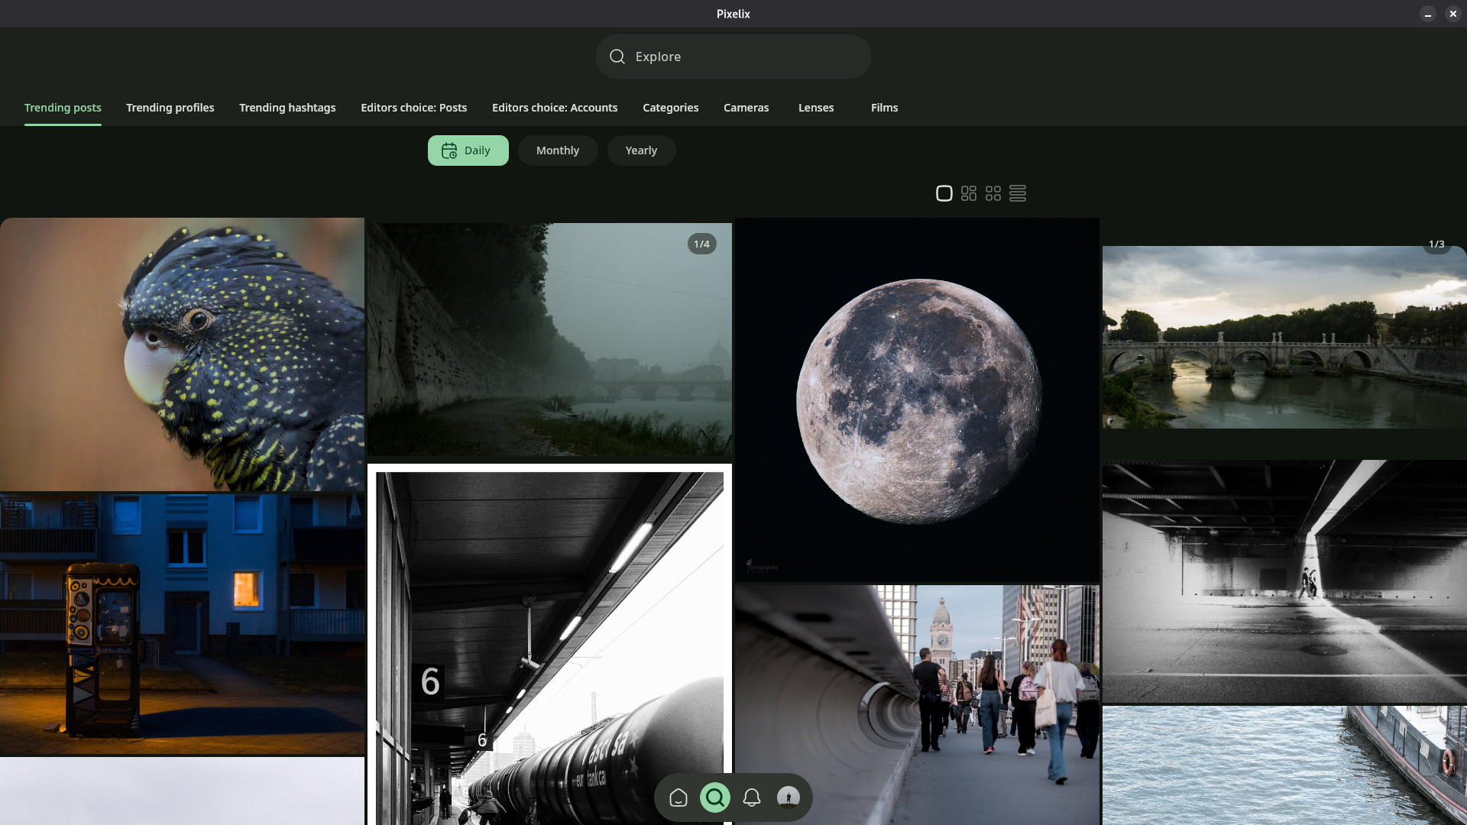Open the boat on water photo

point(1284,765)
